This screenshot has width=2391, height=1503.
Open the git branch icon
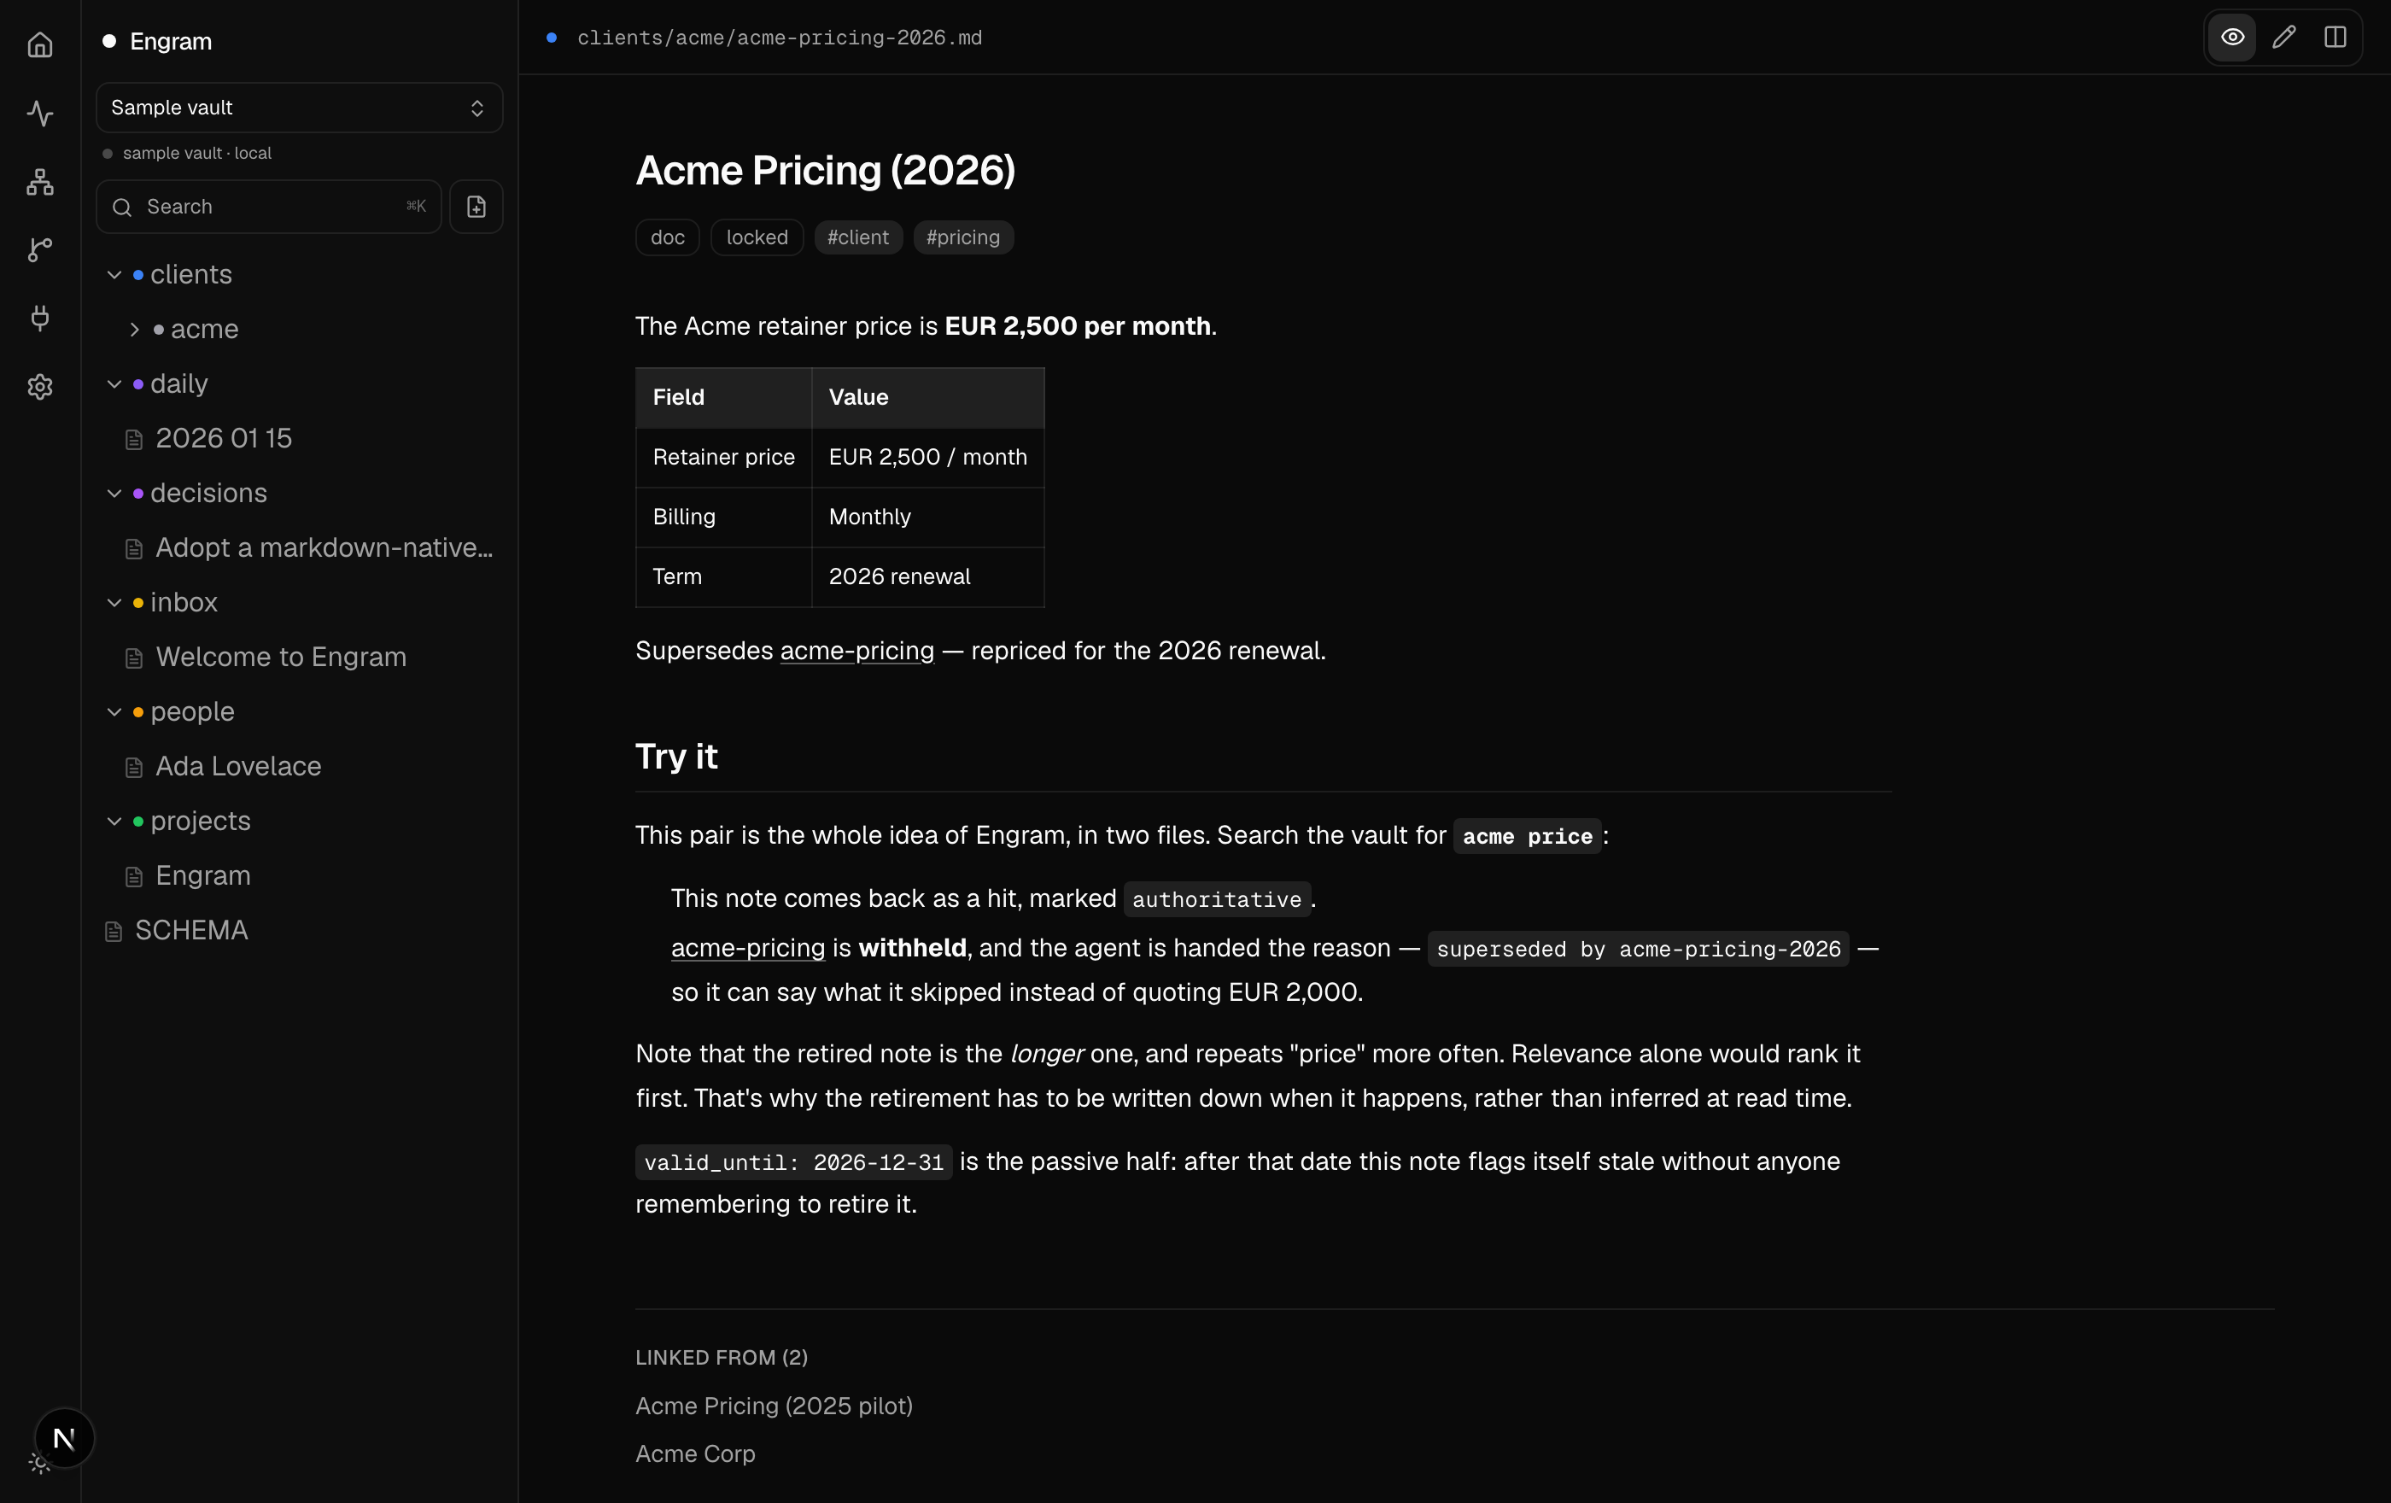[40, 250]
